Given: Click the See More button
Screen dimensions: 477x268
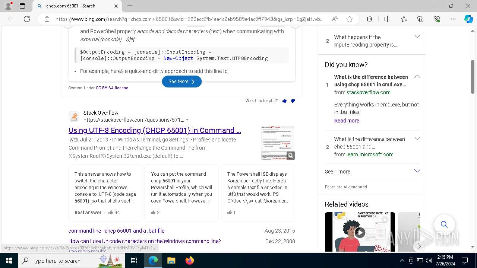Looking at the screenshot, I should pos(182,82).
